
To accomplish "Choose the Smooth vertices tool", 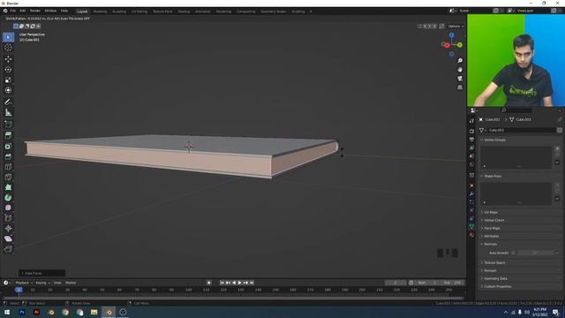I will click(8, 208).
